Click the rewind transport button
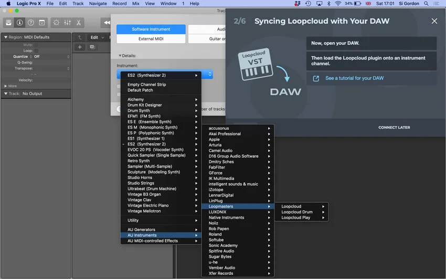Image resolution: width=446 pixels, height=279 pixels. (107, 23)
